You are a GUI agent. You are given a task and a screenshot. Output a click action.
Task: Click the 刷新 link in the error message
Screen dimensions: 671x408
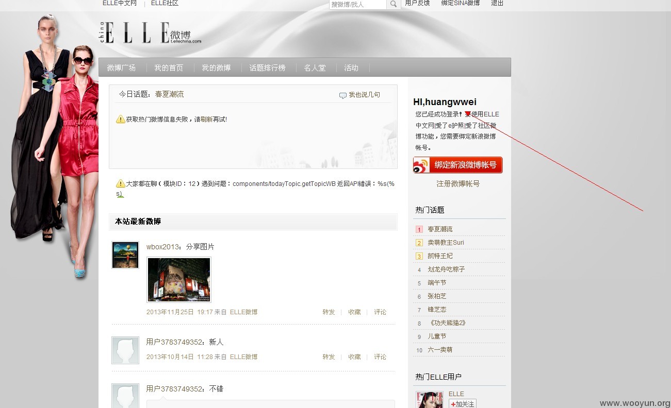coord(206,119)
